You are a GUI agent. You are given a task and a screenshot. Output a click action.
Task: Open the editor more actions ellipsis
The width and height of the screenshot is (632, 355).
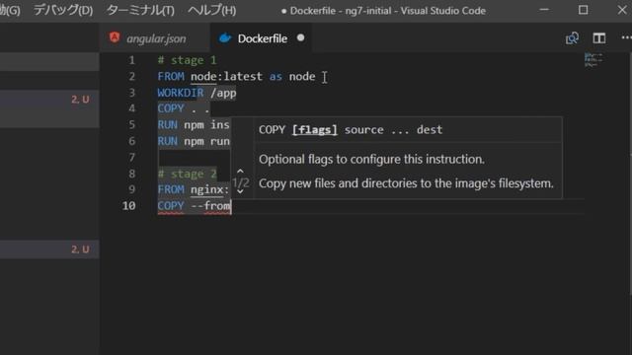[626, 37]
